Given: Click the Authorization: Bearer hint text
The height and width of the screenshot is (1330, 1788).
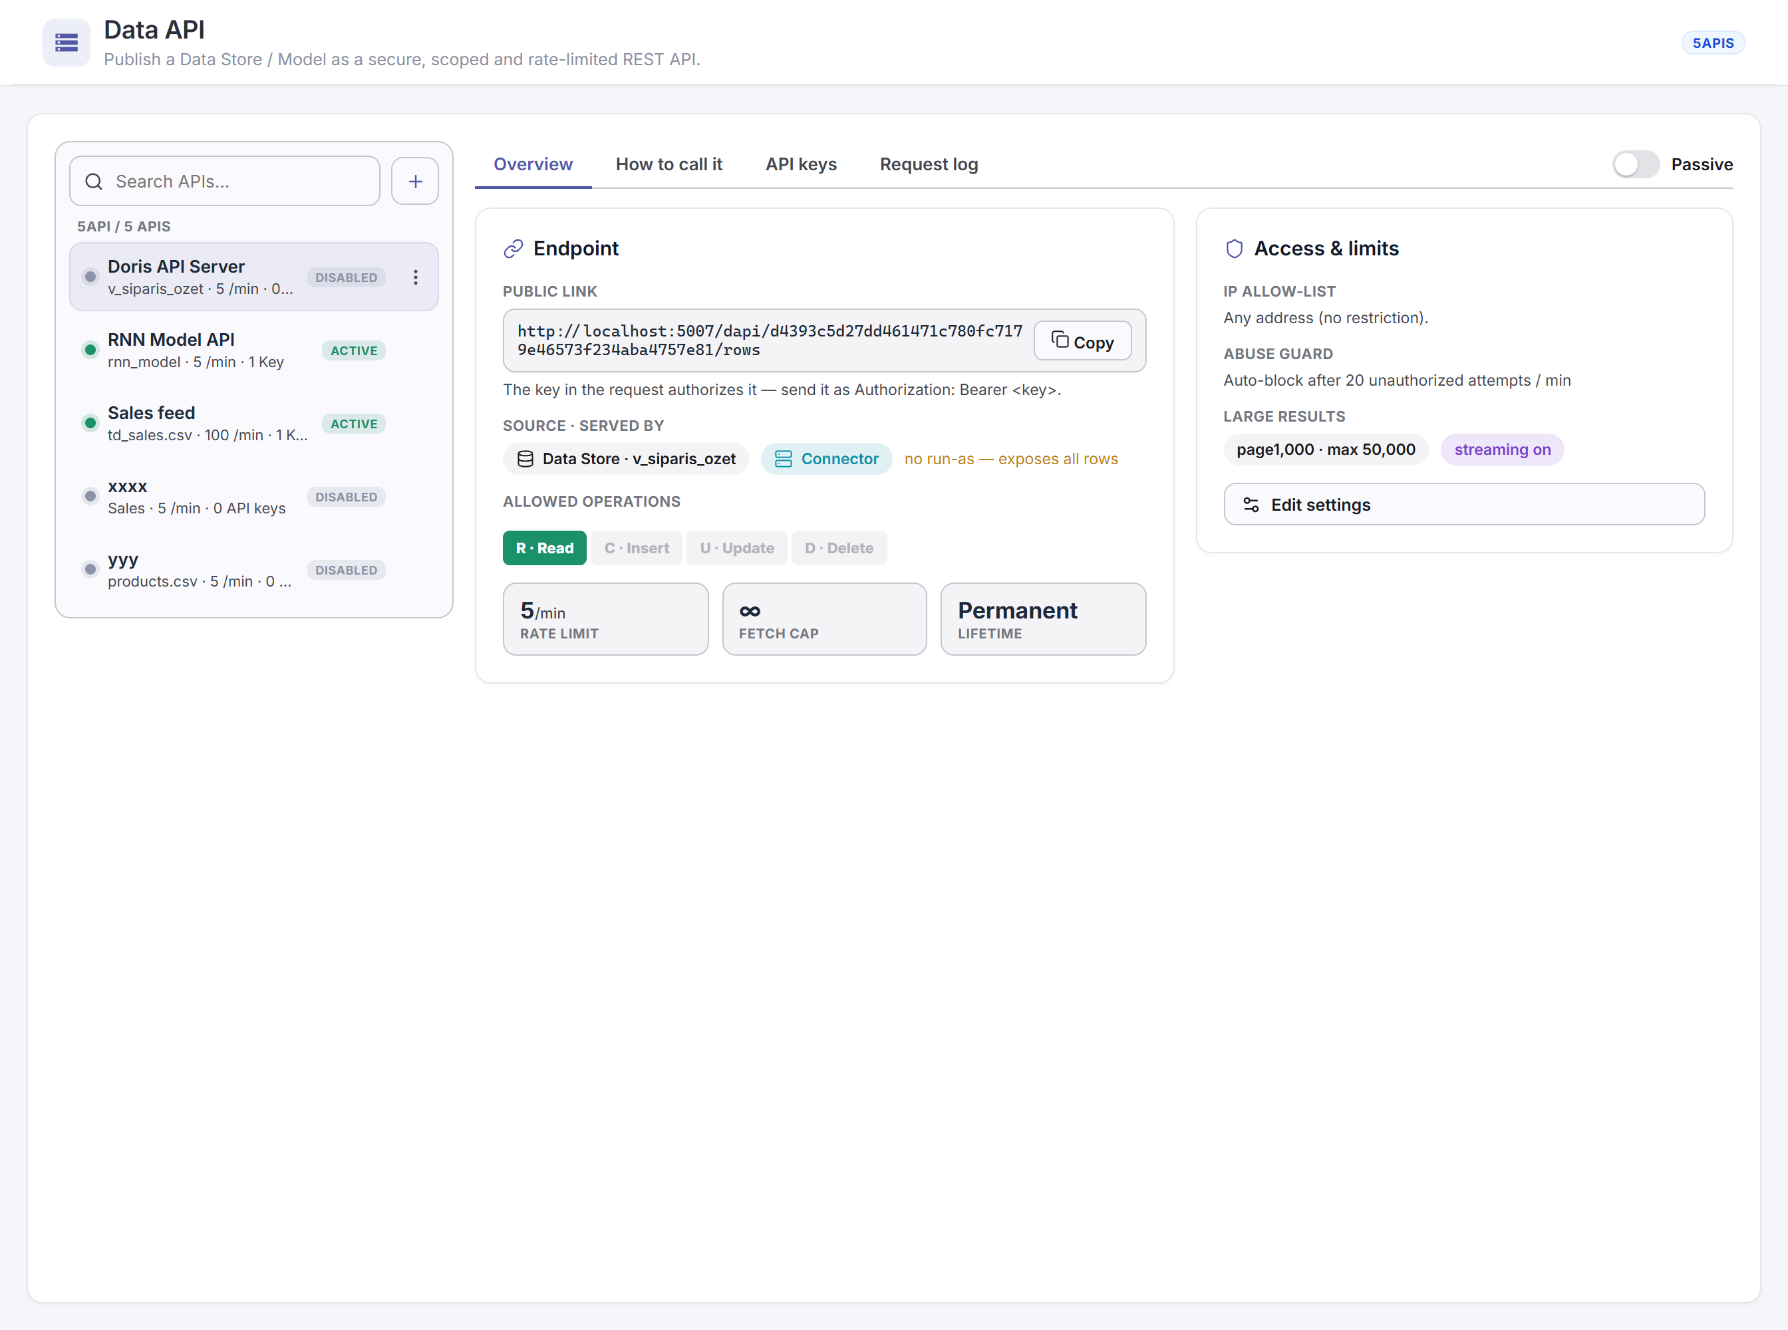Looking at the screenshot, I should coord(782,390).
